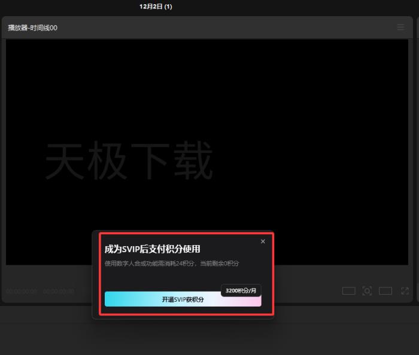Click the 3200积分/月 badge
Image resolution: width=419 pixels, height=355 pixels.
[241, 290]
